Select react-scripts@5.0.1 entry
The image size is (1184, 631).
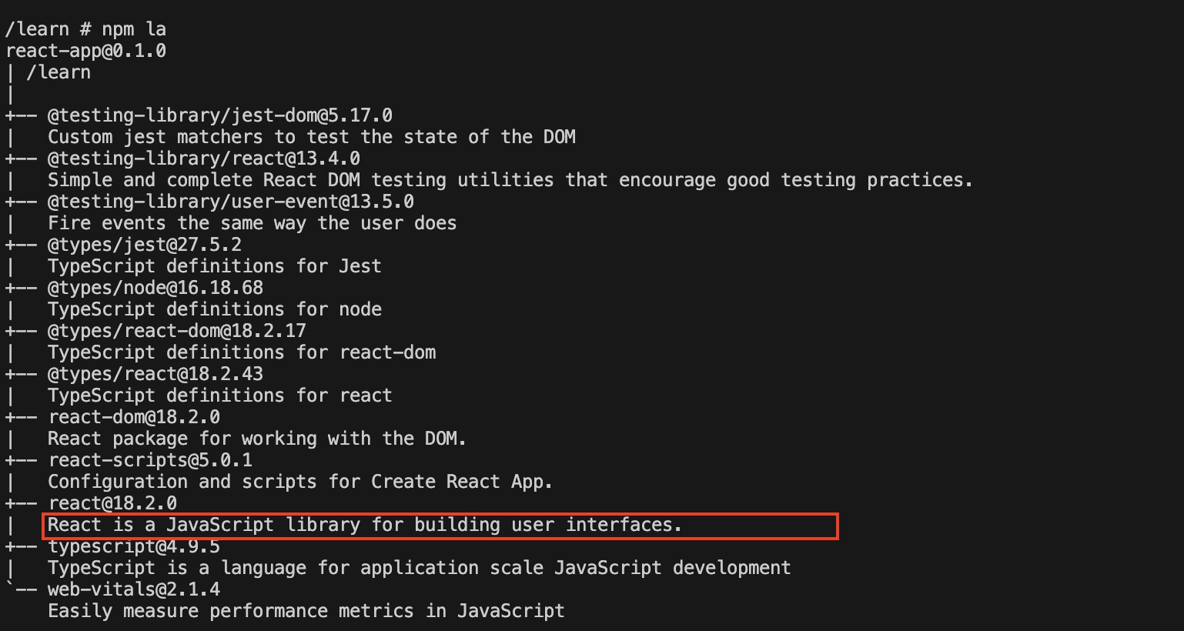150,460
